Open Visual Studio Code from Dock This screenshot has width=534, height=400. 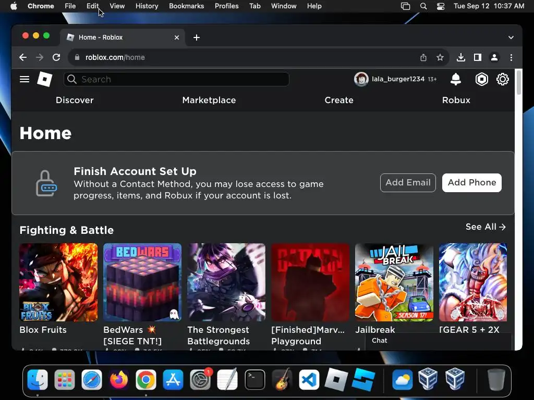pos(309,380)
